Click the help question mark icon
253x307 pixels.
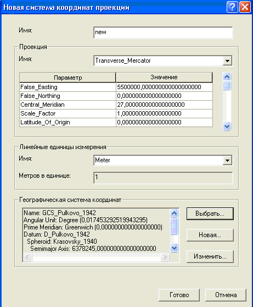point(232,7)
